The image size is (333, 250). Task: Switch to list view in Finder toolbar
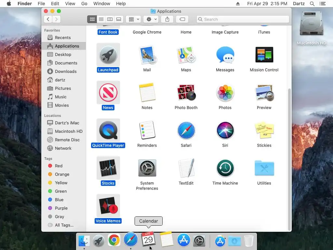tap(101, 19)
